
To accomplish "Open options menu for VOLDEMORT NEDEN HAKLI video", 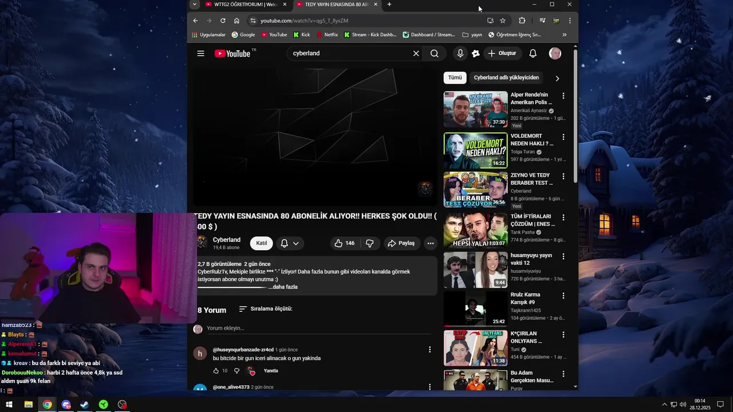I will (563, 137).
